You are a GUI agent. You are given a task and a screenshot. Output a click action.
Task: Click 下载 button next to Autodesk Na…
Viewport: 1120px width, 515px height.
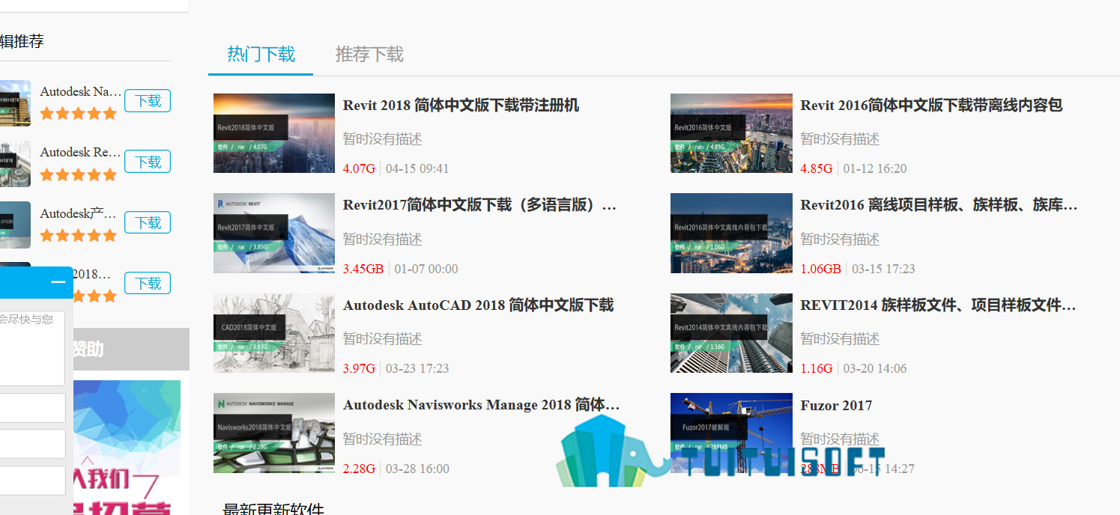(x=148, y=101)
